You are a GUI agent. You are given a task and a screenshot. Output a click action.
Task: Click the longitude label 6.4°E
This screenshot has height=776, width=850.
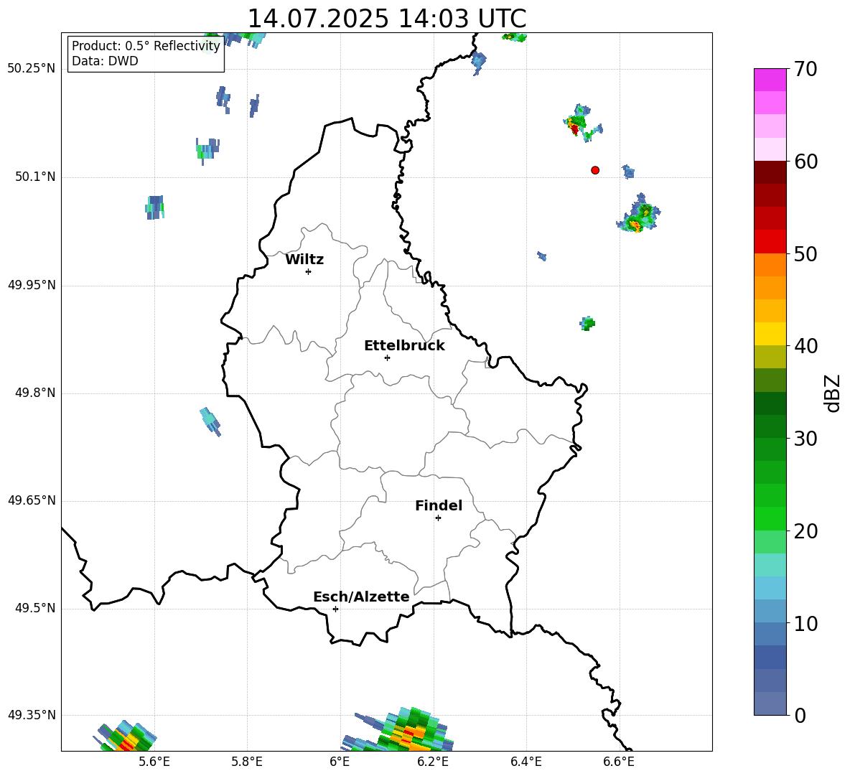point(526,762)
